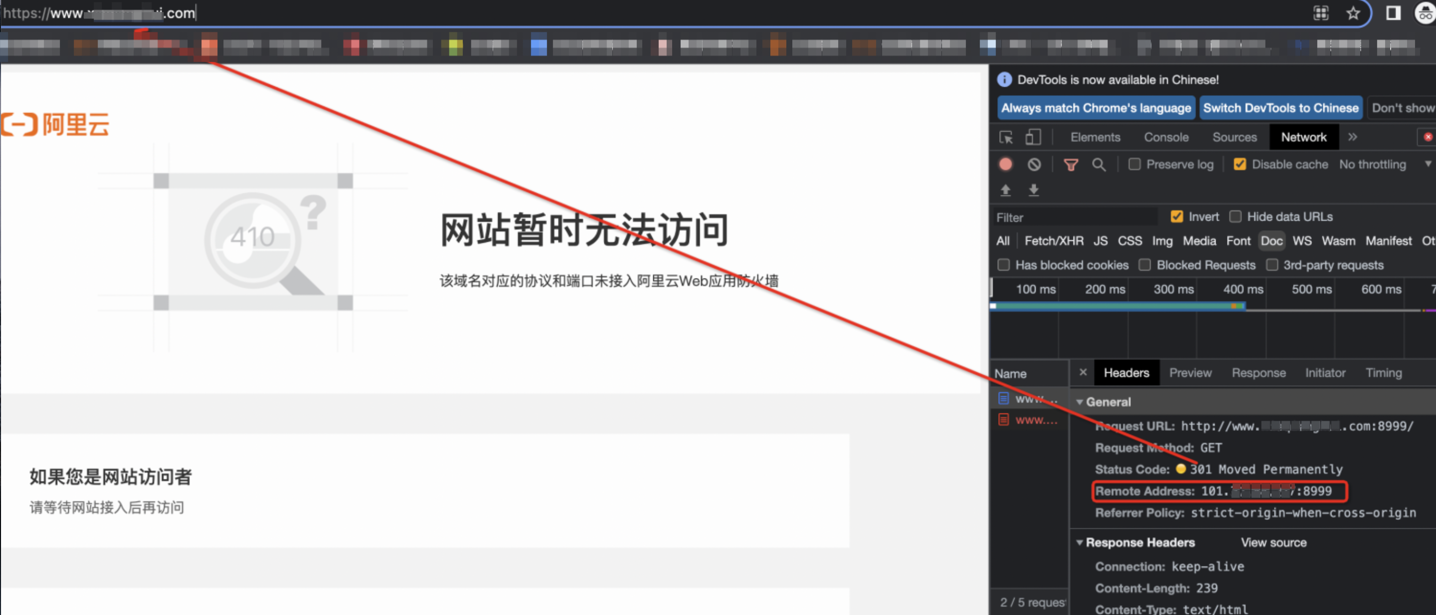The width and height of the screenshot is (1436, 615).
Task: Switch to the Console tab
Action: click(x=1166, y=138)
